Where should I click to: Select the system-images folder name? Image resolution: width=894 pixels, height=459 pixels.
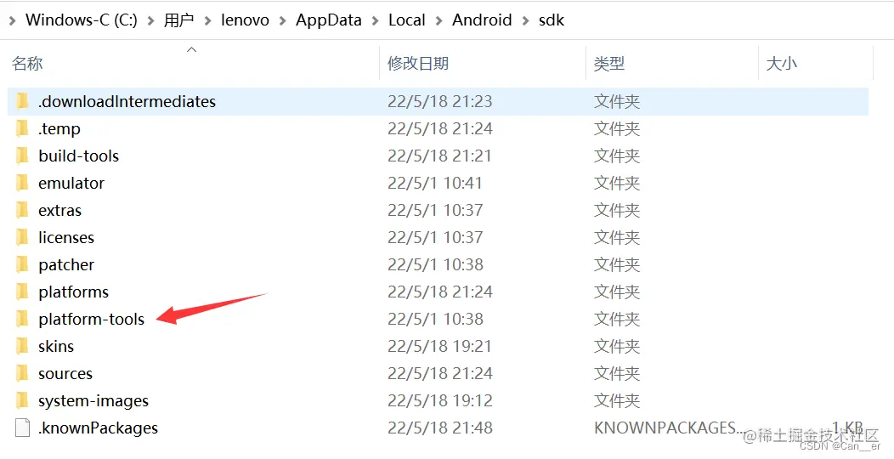click(x=93, y=401)
